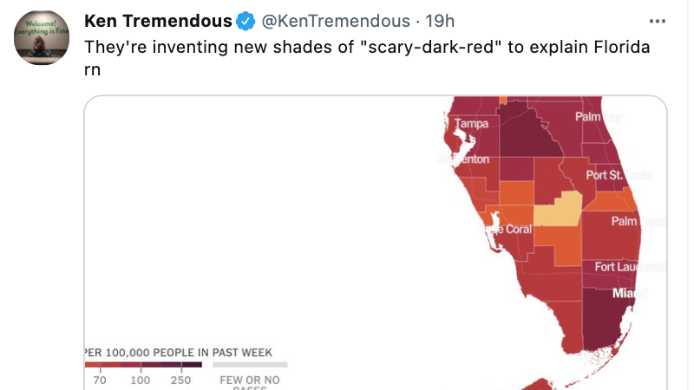The height and width of the screenshot is (390, 694).
Task: Open the 19h timestamp link
Action: (440, 21)
